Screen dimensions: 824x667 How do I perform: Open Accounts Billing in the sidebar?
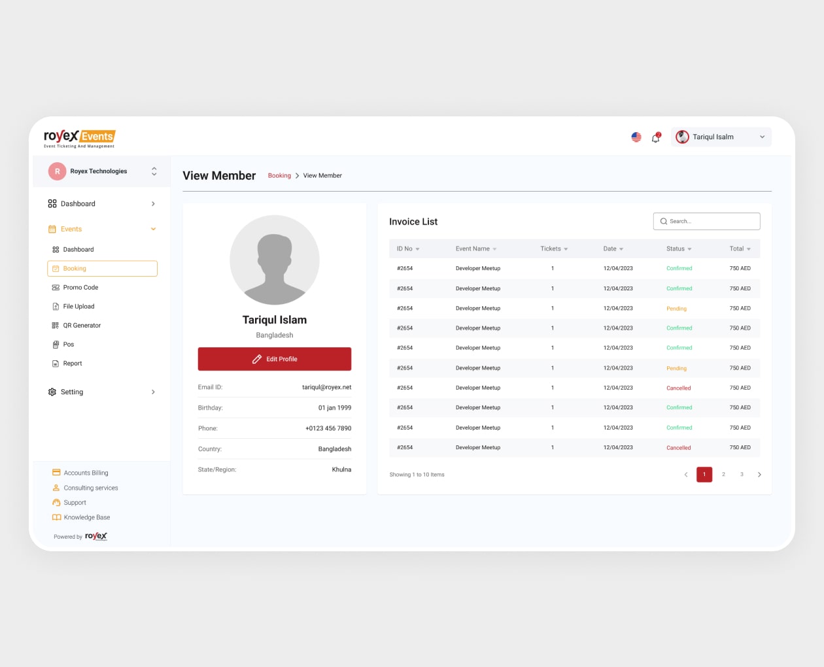86,473
